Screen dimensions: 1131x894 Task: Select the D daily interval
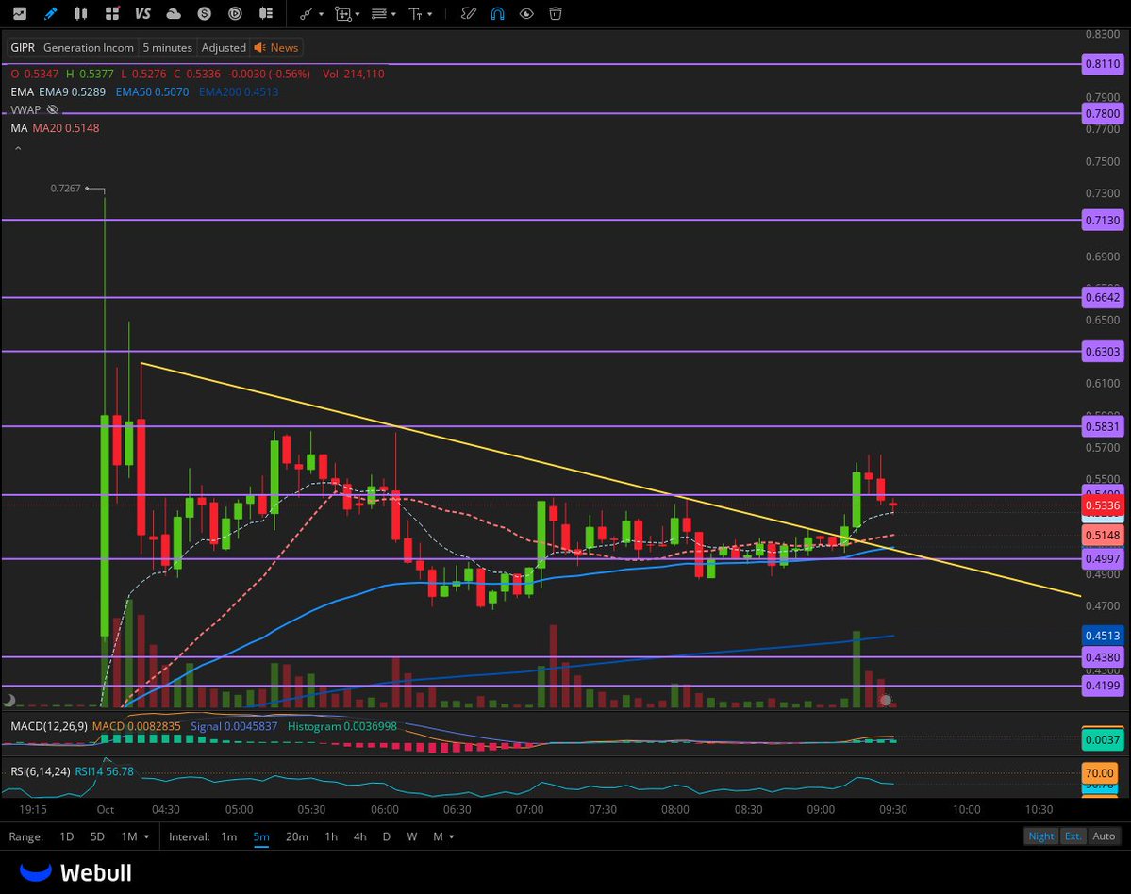387,836
